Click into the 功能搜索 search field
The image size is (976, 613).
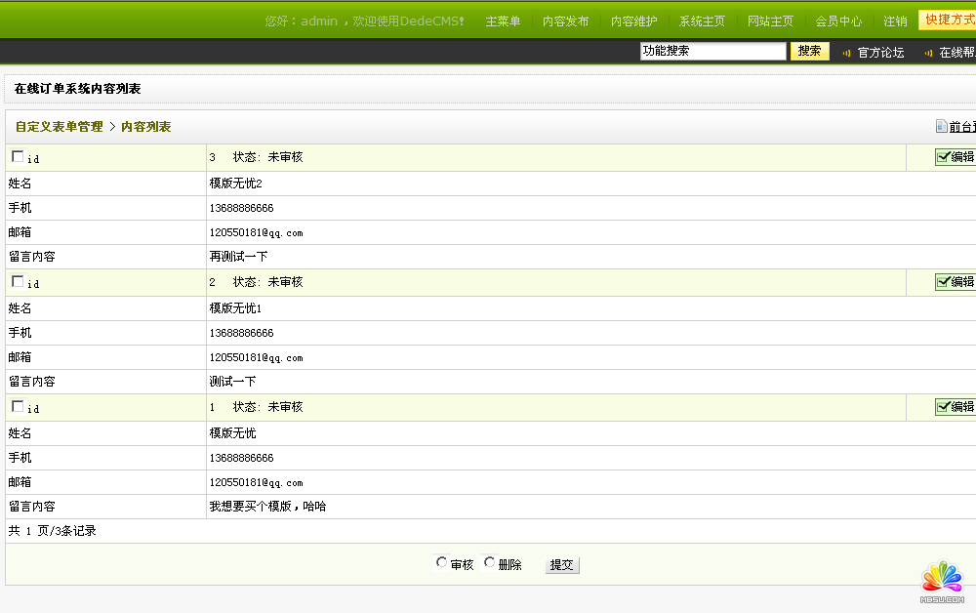(712, 52)
